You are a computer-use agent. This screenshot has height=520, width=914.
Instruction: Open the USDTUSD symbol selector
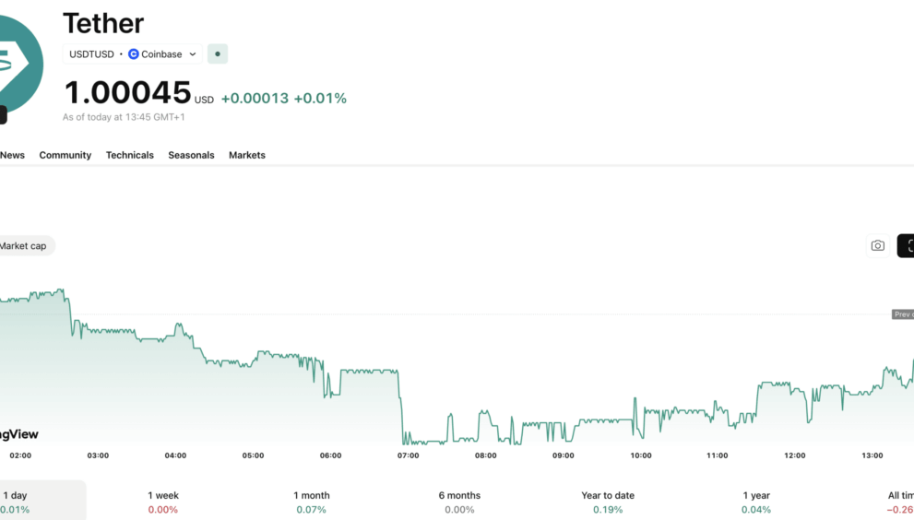pyautogui.click(x=91, y=54)
